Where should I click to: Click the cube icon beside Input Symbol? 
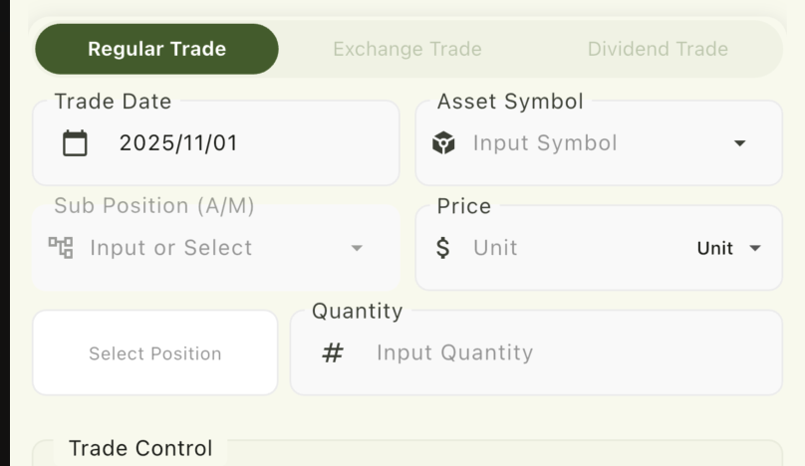443,143
